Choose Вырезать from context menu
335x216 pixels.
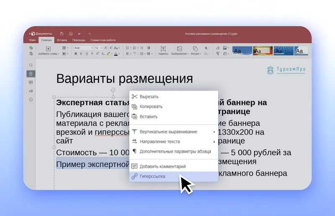(x=173, y=96)
